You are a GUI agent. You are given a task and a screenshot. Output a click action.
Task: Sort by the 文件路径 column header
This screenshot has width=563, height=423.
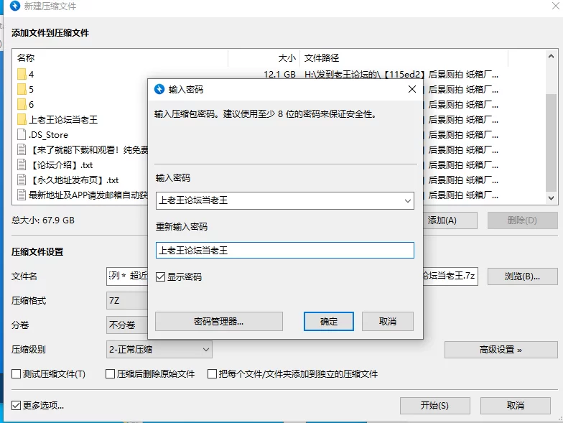tap(404, 57)
